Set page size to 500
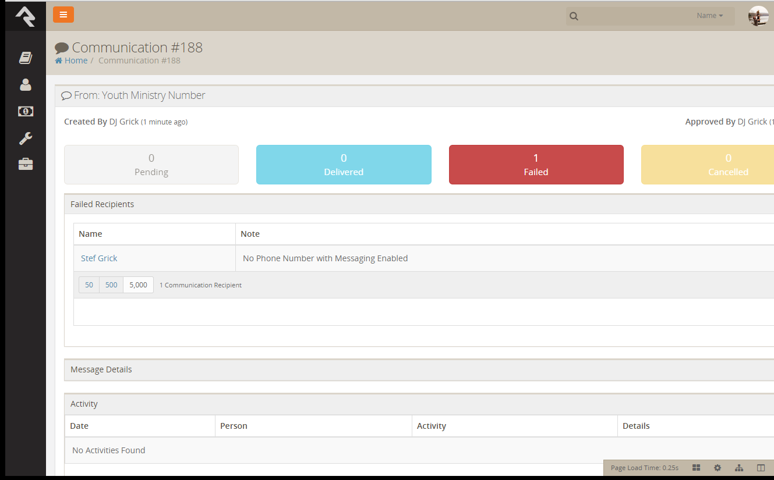This screenshot has height=480, width=774. coord(111,285)
